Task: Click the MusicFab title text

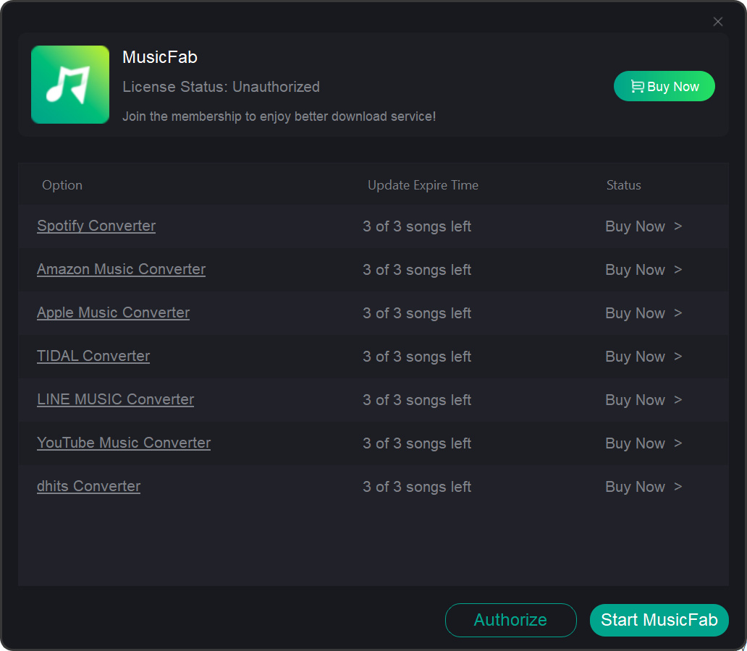Action: pos(159,57)
